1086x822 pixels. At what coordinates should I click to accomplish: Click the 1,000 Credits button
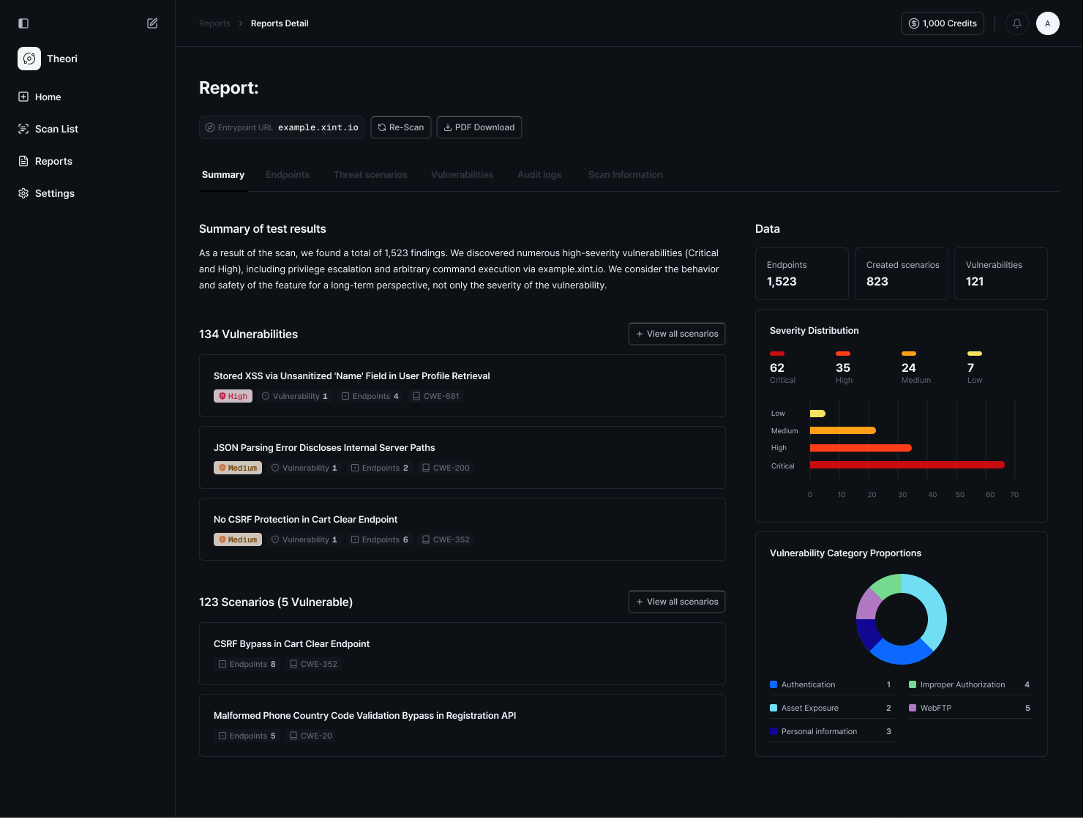pos(942,23)
